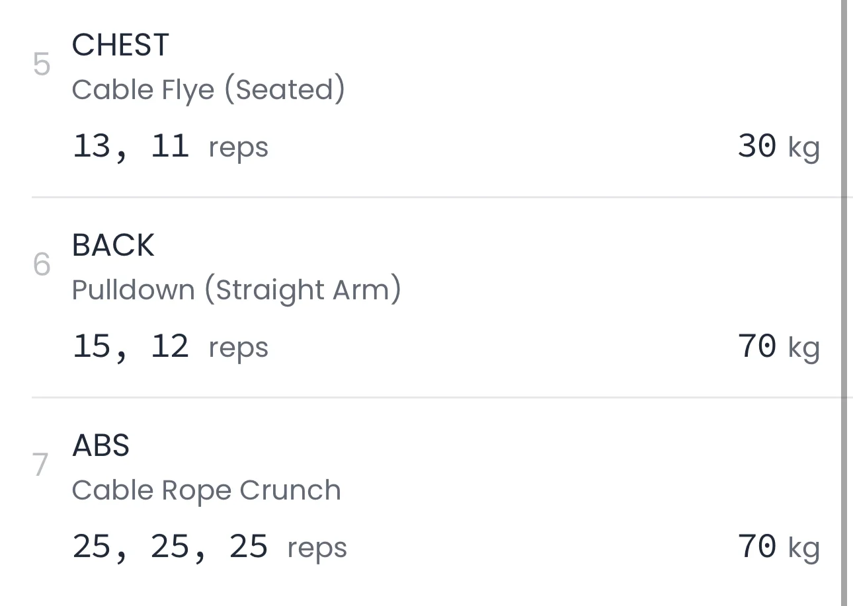
Task: Select exercise number 5 index
Action: pyautogui.click(x=42, y=65)
